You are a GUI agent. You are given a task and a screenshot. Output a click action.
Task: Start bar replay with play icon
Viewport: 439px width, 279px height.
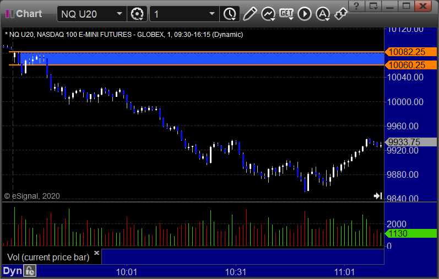pyautogui.click(x=305, y=14)
